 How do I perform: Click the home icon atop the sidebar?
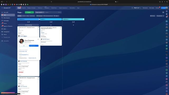[2, 12]
